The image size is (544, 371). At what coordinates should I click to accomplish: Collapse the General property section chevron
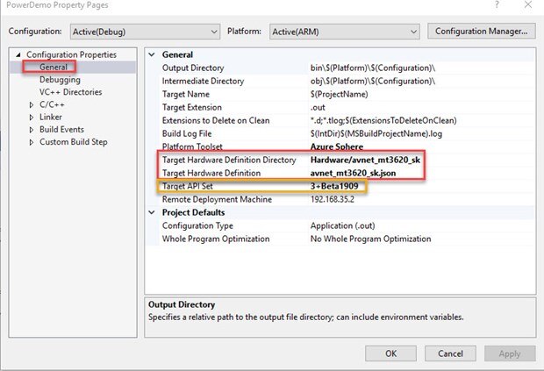click(152, 54)
